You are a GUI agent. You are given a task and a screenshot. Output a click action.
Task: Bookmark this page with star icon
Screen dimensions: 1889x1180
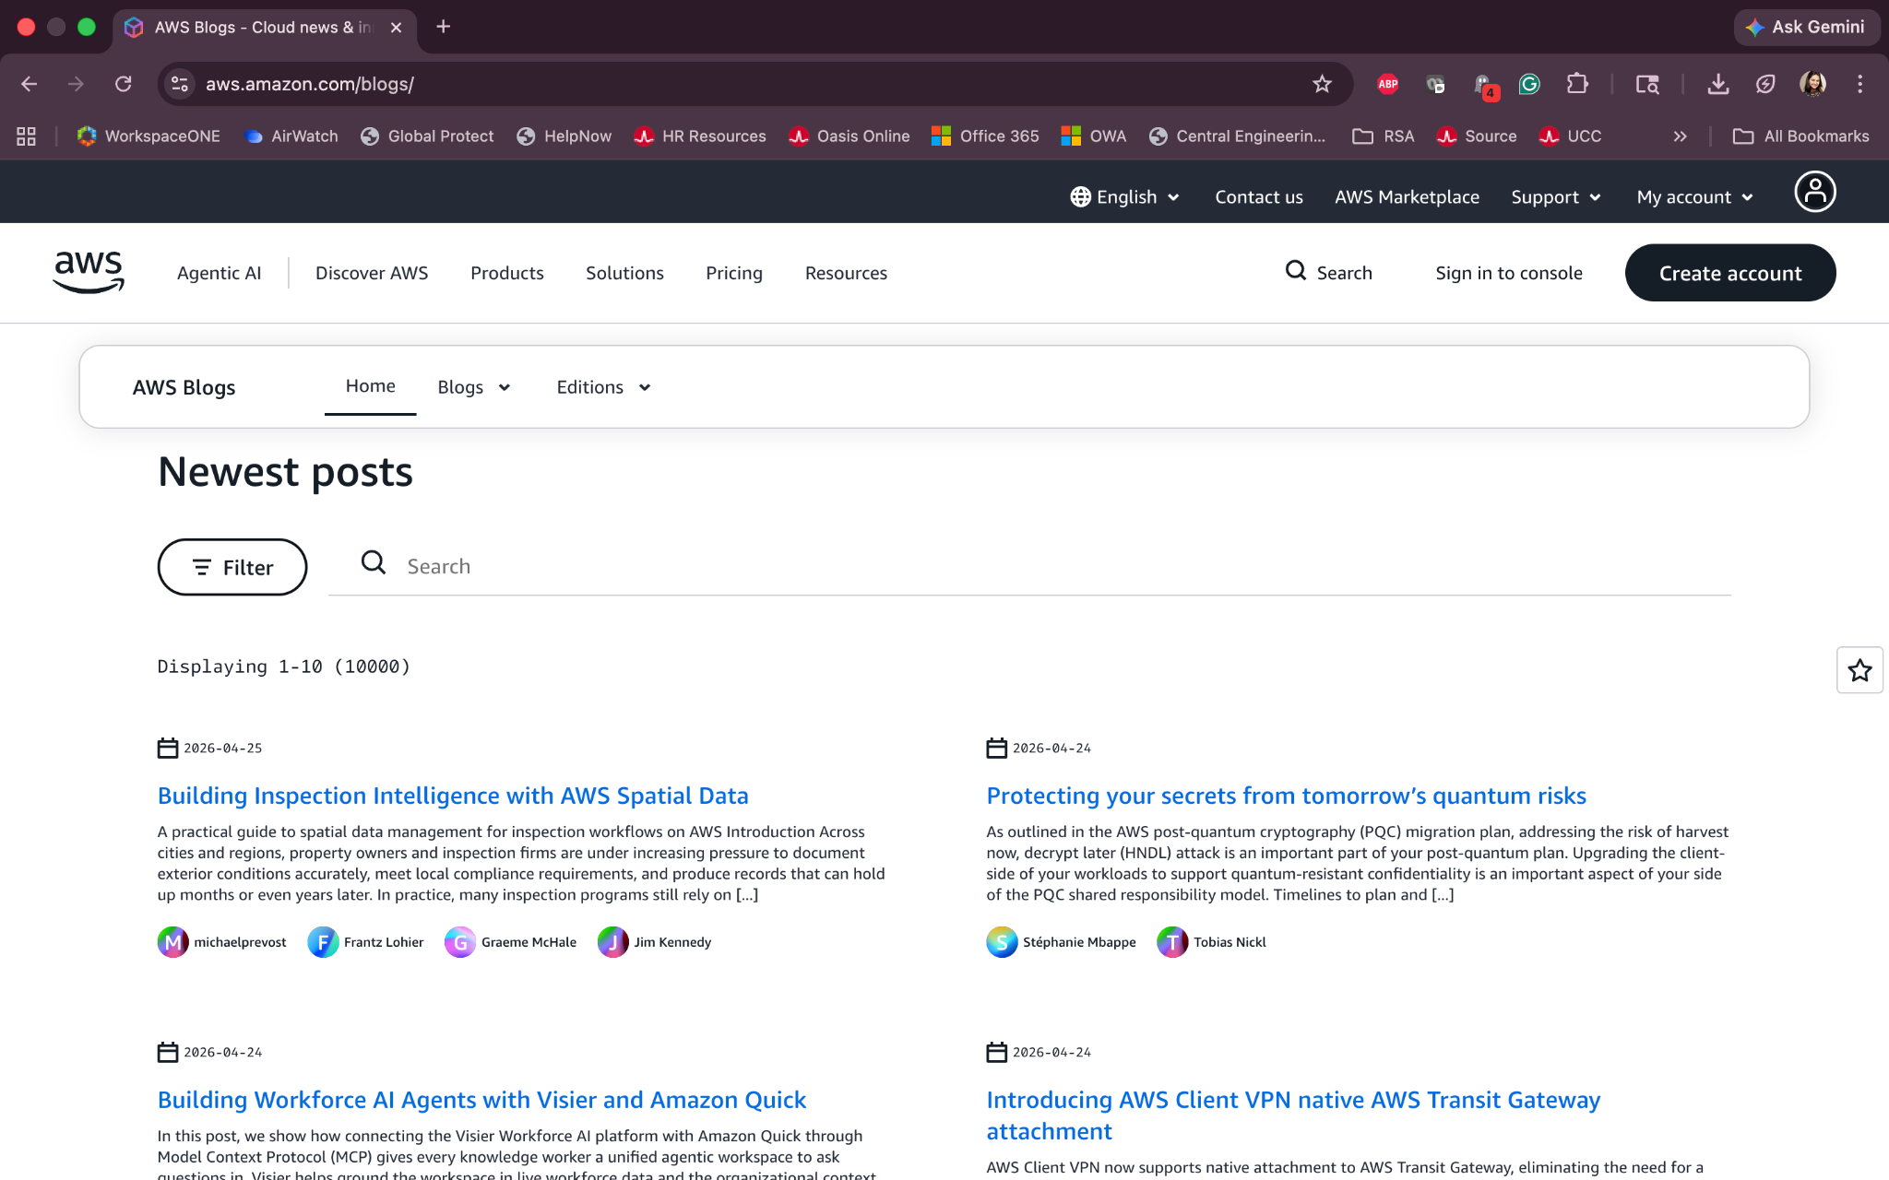1322,84
